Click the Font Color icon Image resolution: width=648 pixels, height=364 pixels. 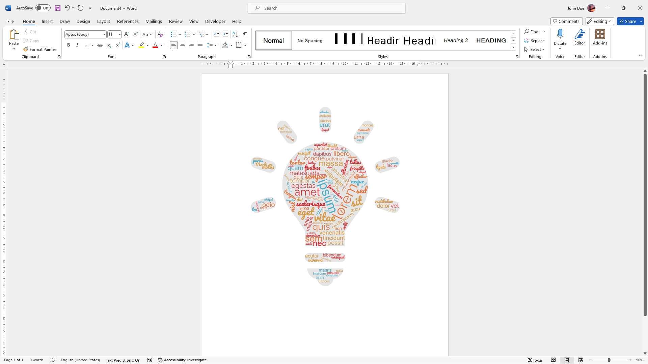pos(155,45)
